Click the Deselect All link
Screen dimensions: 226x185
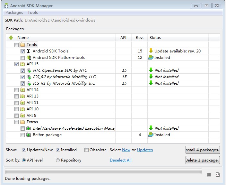[120, 160]
